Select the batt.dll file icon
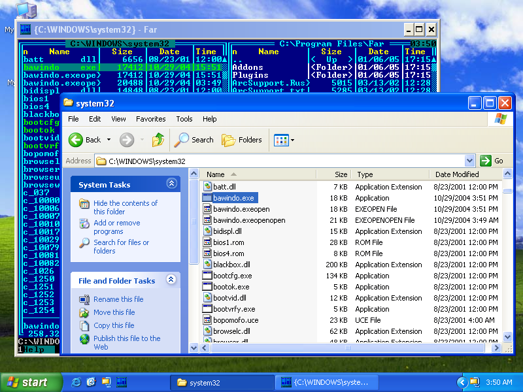Screen dimensions: 523x392 (x=207, y=187)
